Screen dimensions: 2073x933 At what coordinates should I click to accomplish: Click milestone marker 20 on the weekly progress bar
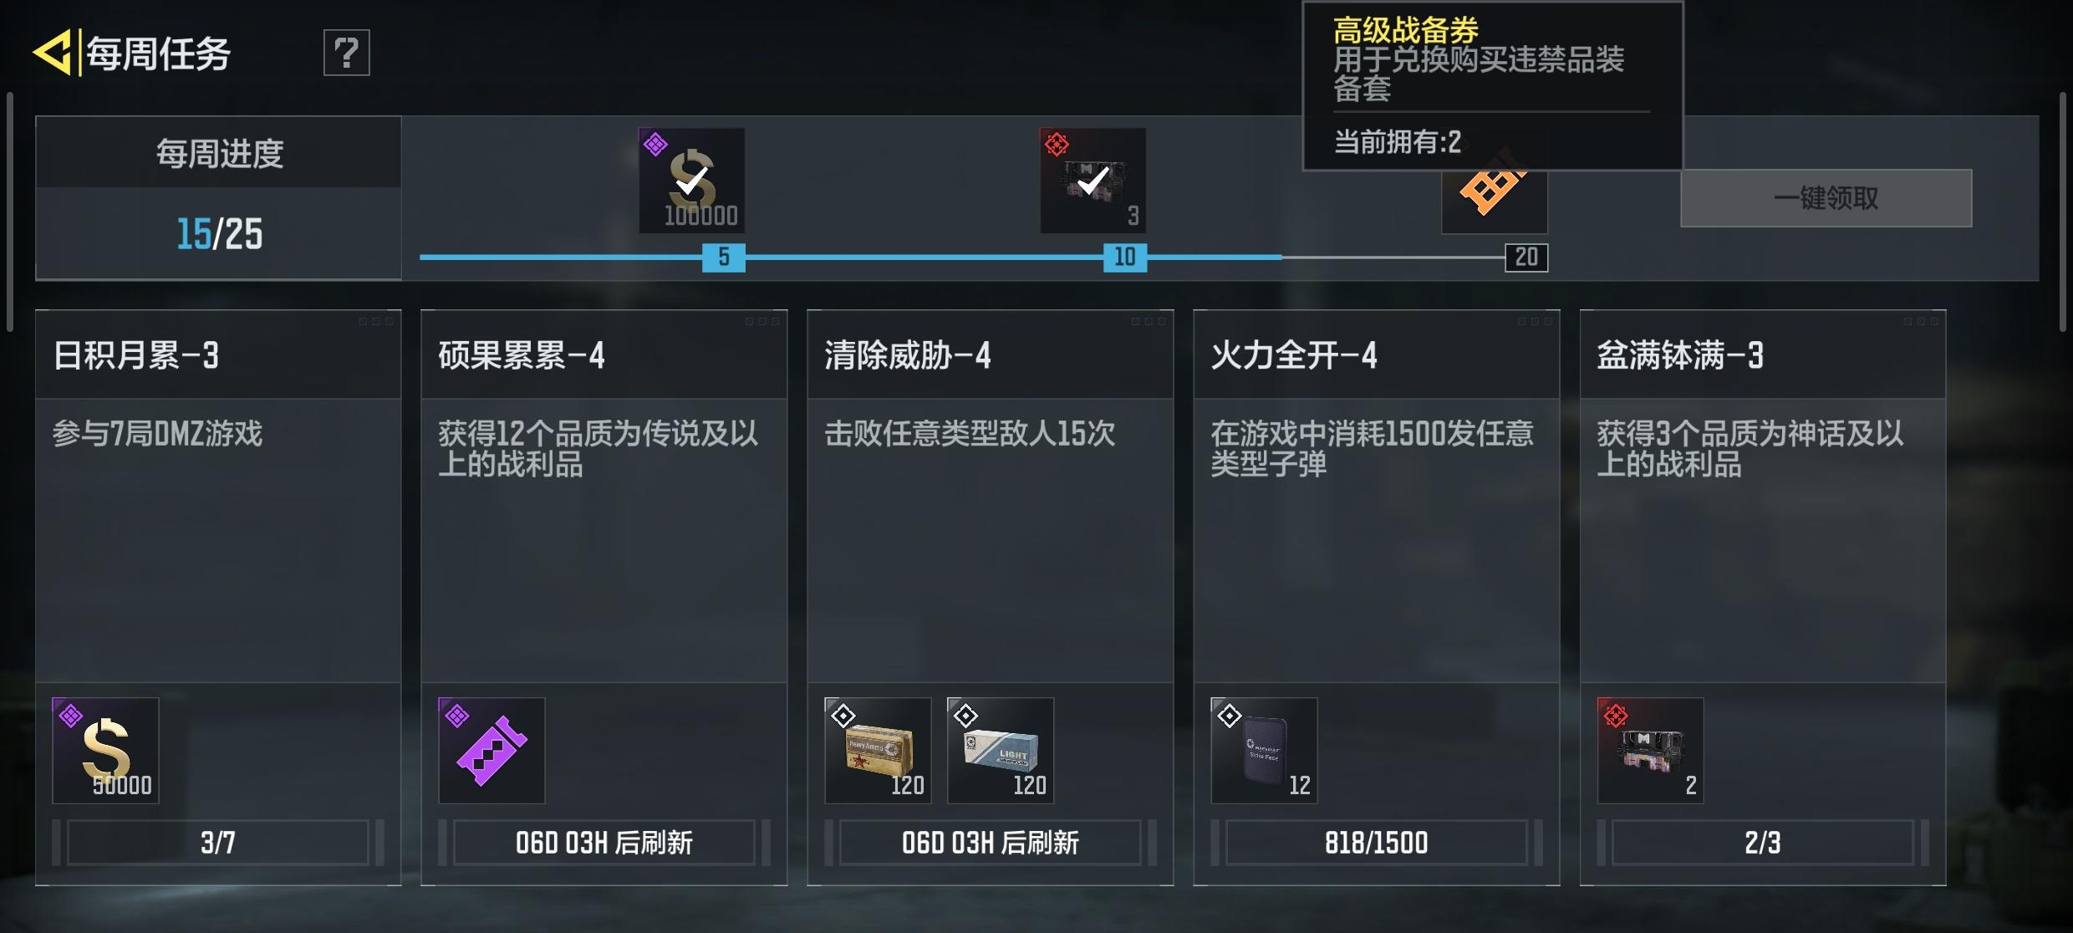[x=1526, y=257]
